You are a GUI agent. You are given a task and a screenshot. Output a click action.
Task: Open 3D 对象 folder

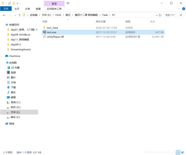[15, 68]
